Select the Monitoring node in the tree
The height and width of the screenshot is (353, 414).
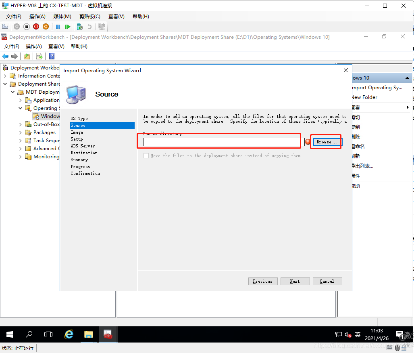pos(46,157)
